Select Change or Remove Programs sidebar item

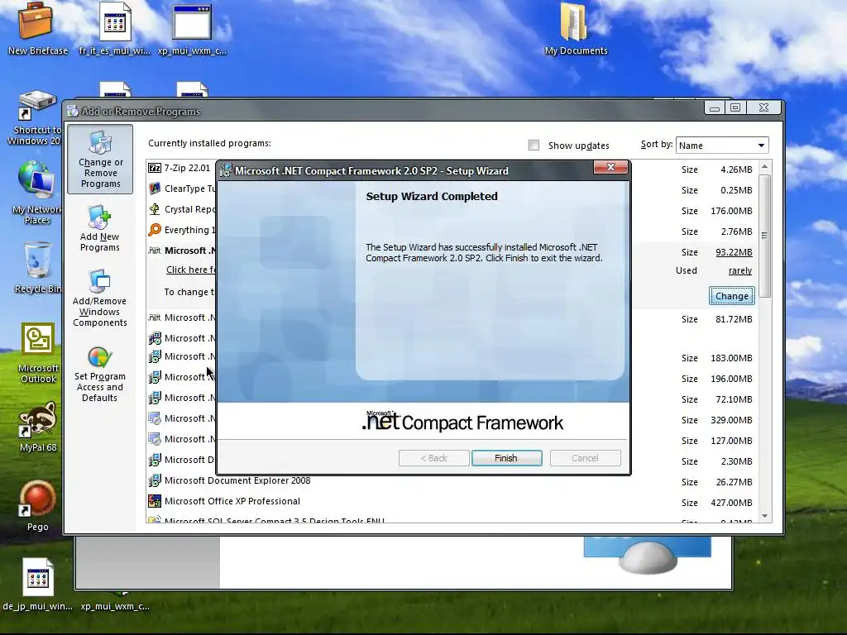100,160
